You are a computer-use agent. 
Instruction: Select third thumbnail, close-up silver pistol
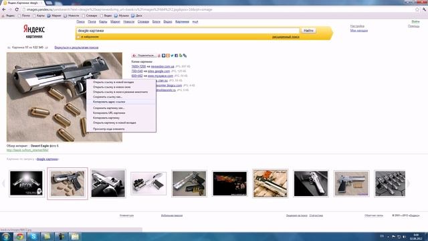pyautogui.click(x=108, y=183)
